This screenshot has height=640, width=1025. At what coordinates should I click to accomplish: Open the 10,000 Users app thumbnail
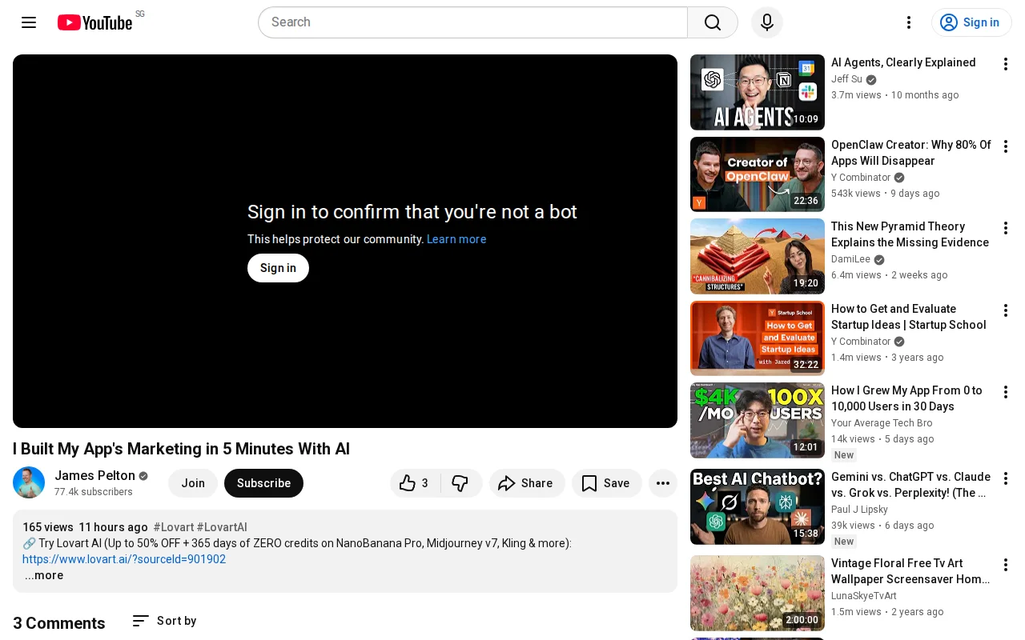[758, 420]
